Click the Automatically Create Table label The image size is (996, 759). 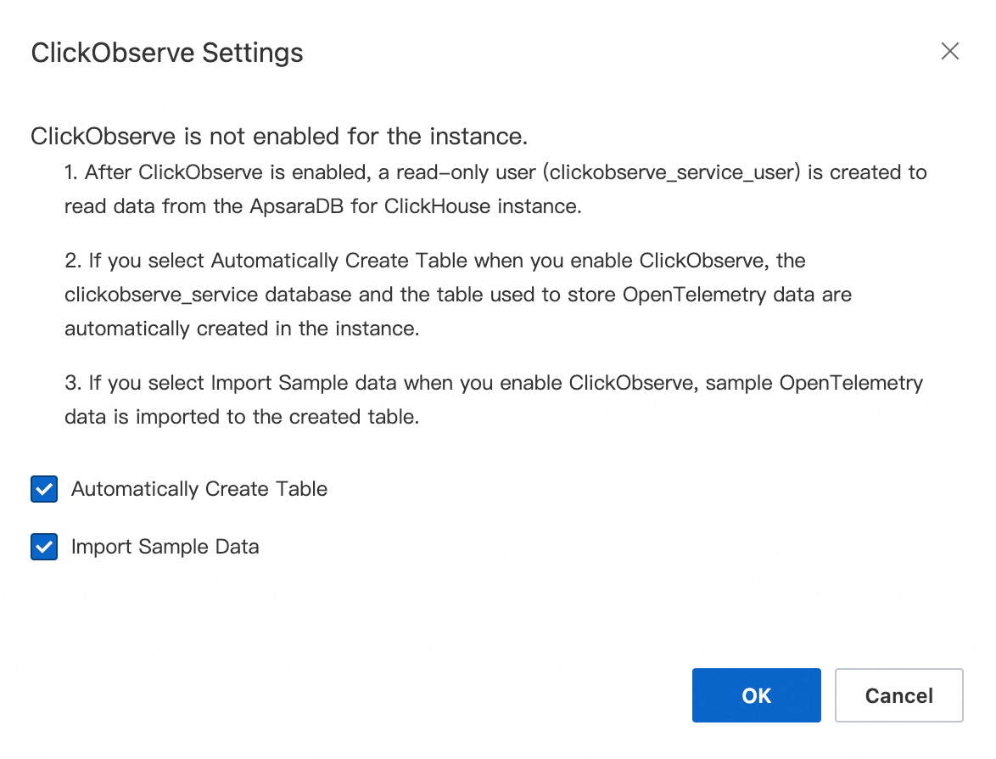[199, 489]
